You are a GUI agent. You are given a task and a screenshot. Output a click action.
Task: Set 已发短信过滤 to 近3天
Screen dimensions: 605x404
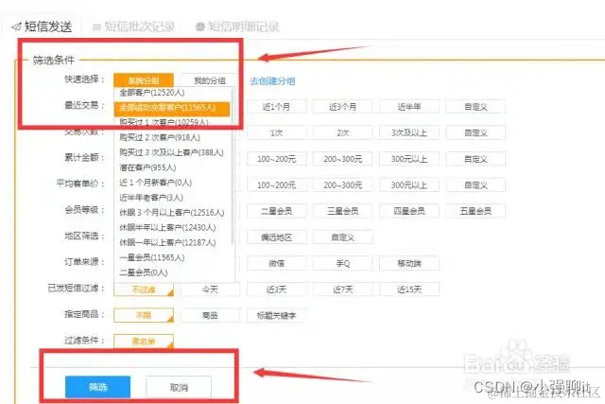277,290
